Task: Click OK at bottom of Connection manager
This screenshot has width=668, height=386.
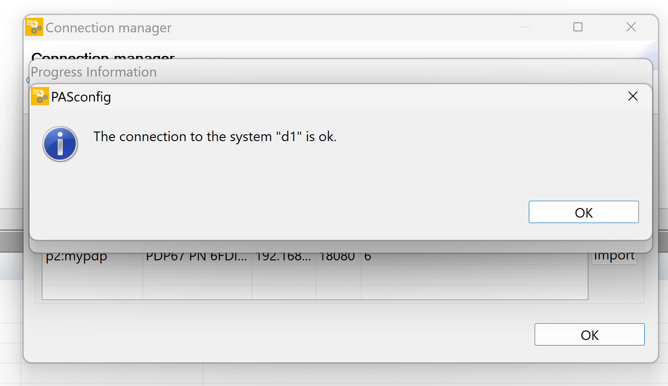Action: pos(589,335)
